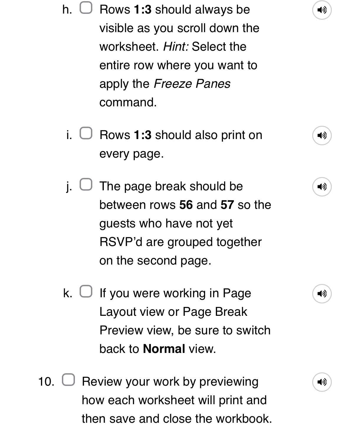Screen dimensions: 345x431
Task: Play audio narration for step 10
Action: (x=322, y=382)
